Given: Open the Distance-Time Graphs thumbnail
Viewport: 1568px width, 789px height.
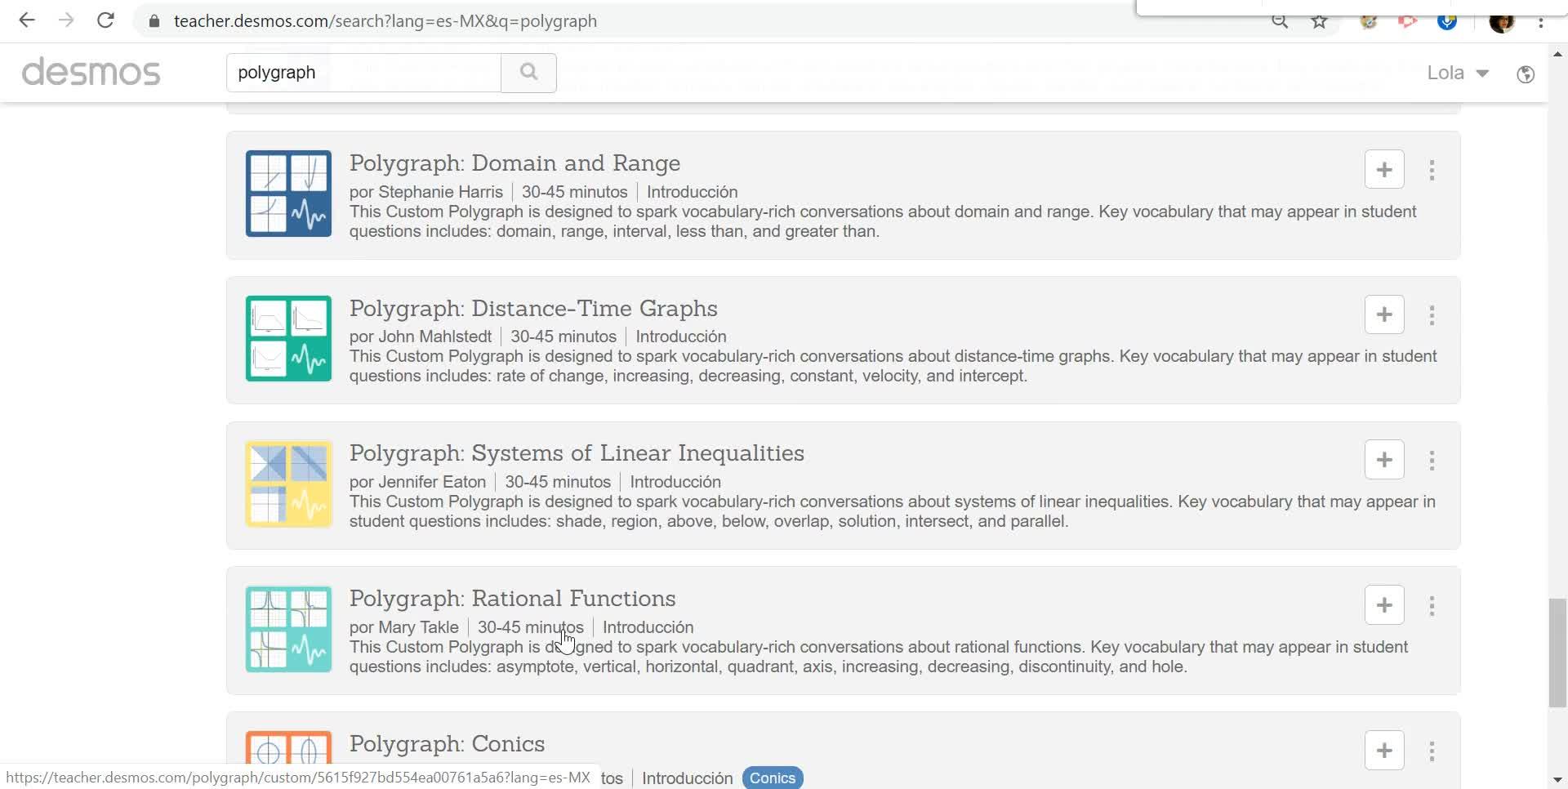Looking at the screenshot, I should [288, 339].
